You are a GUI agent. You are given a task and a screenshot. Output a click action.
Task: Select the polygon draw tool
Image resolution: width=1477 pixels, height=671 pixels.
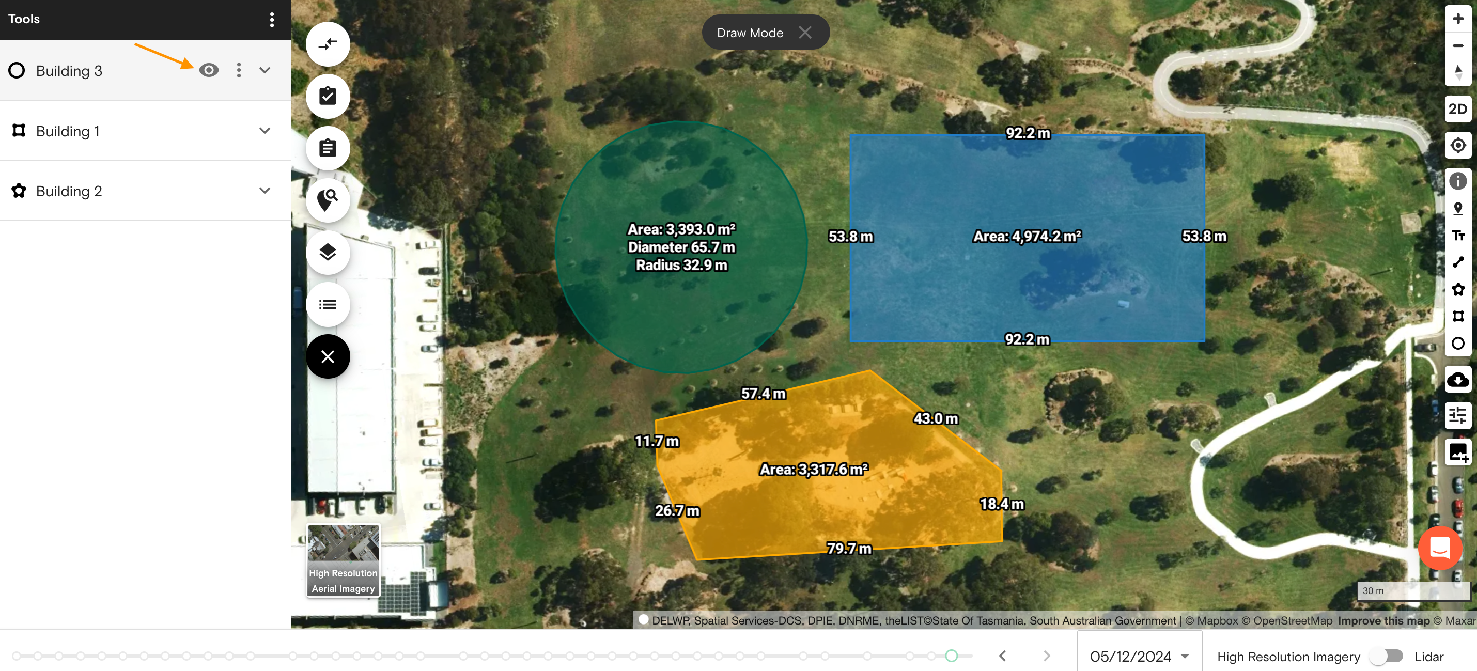click(1457, 290)
